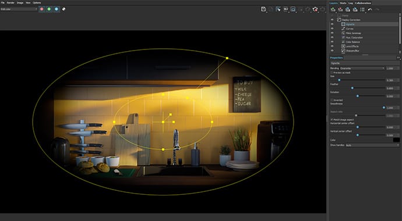Screen dimensions: 402x221
Task: Hide the Color Balance layer eye icon
Action: click(x=332, y=42)
